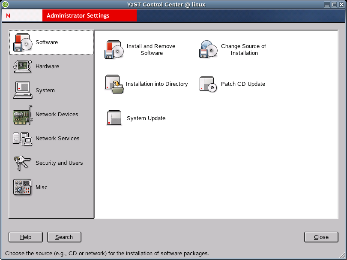Click the YaST Control Center title bar text
The image size is (347, 260).
tap(166, 4)
